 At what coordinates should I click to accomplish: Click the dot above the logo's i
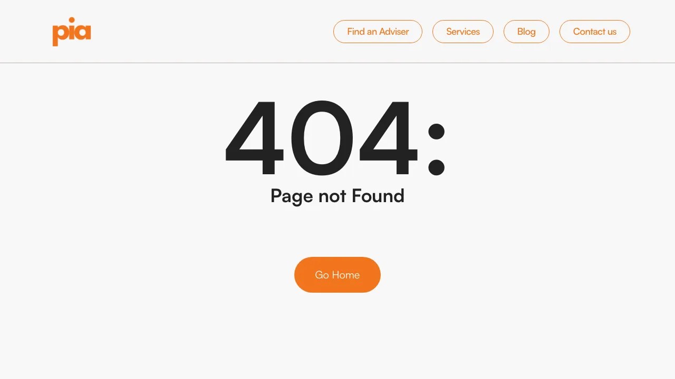[72, 20]
